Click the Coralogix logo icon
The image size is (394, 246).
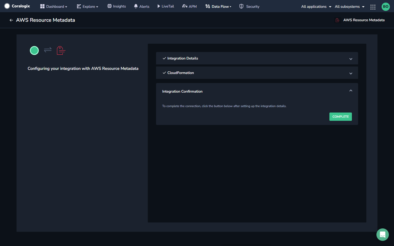pos(7,6)
